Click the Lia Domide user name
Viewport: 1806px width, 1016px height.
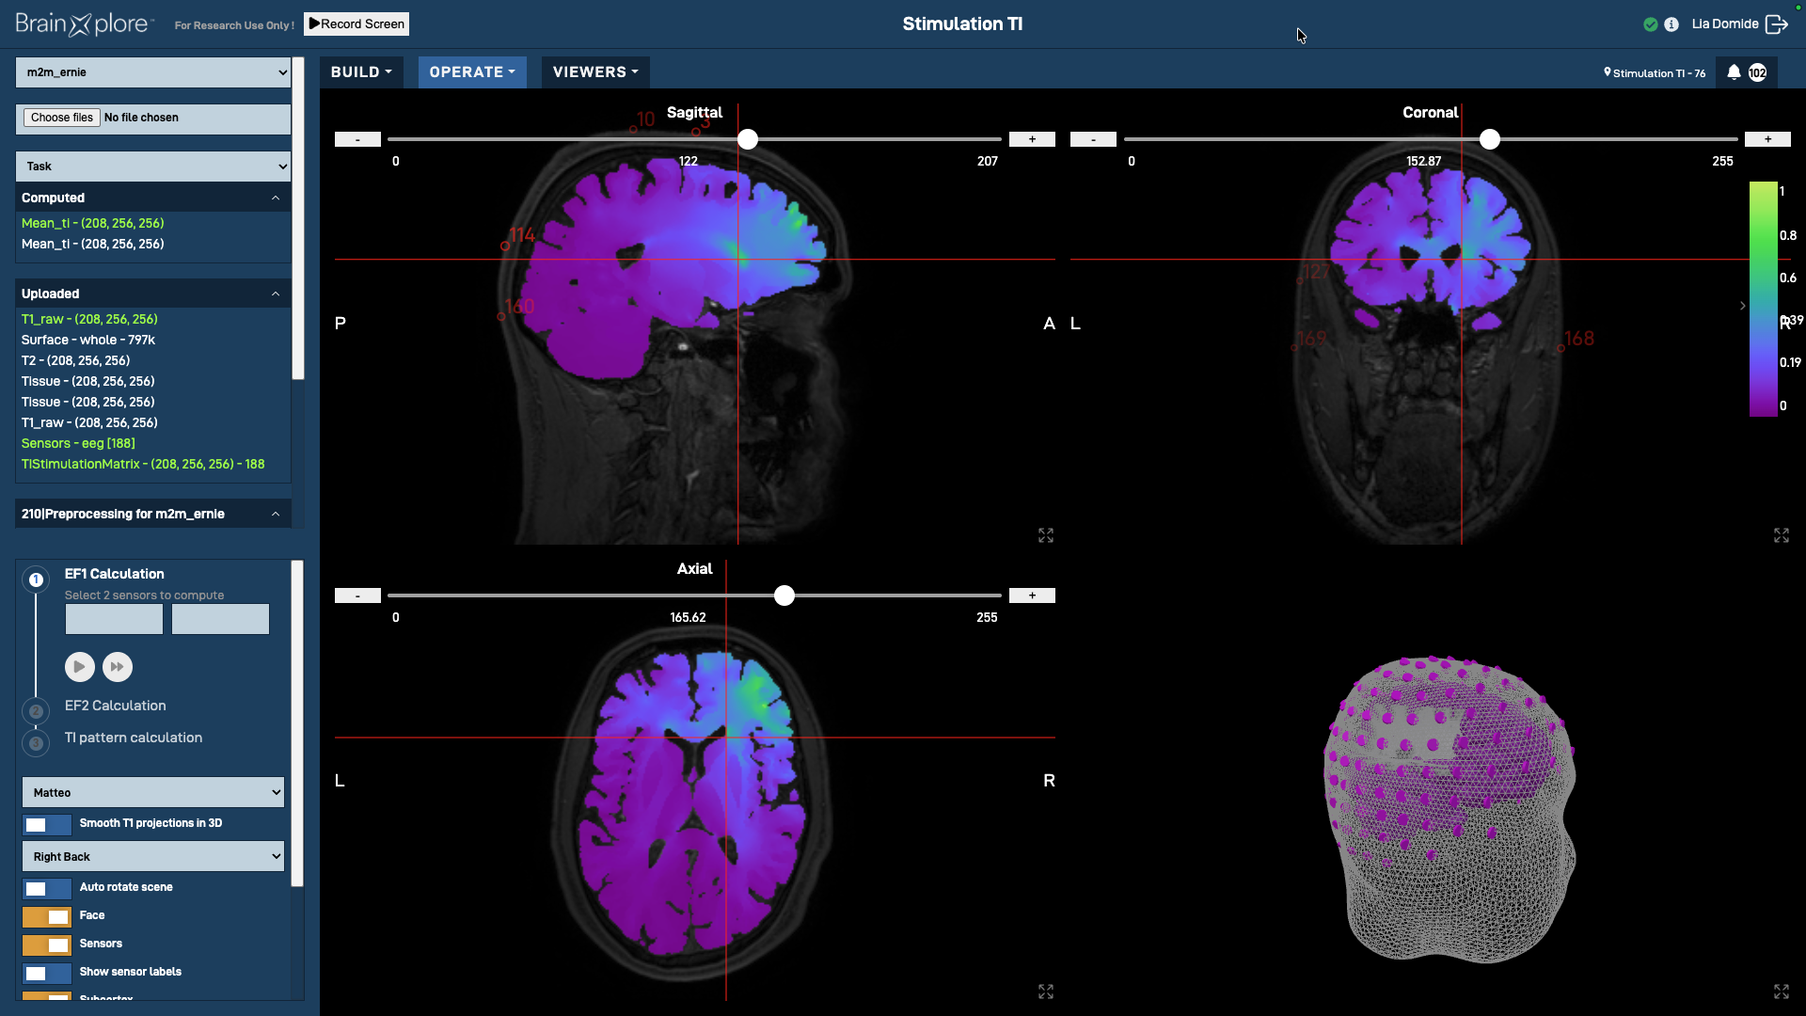click(1725, 24)
